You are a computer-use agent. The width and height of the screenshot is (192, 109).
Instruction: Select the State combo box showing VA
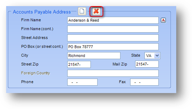click(x=152, y=56)
